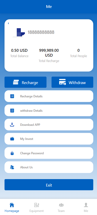Tap the Exit button
The width and height of the screenshot is (97, 215).
pos(49,185)
